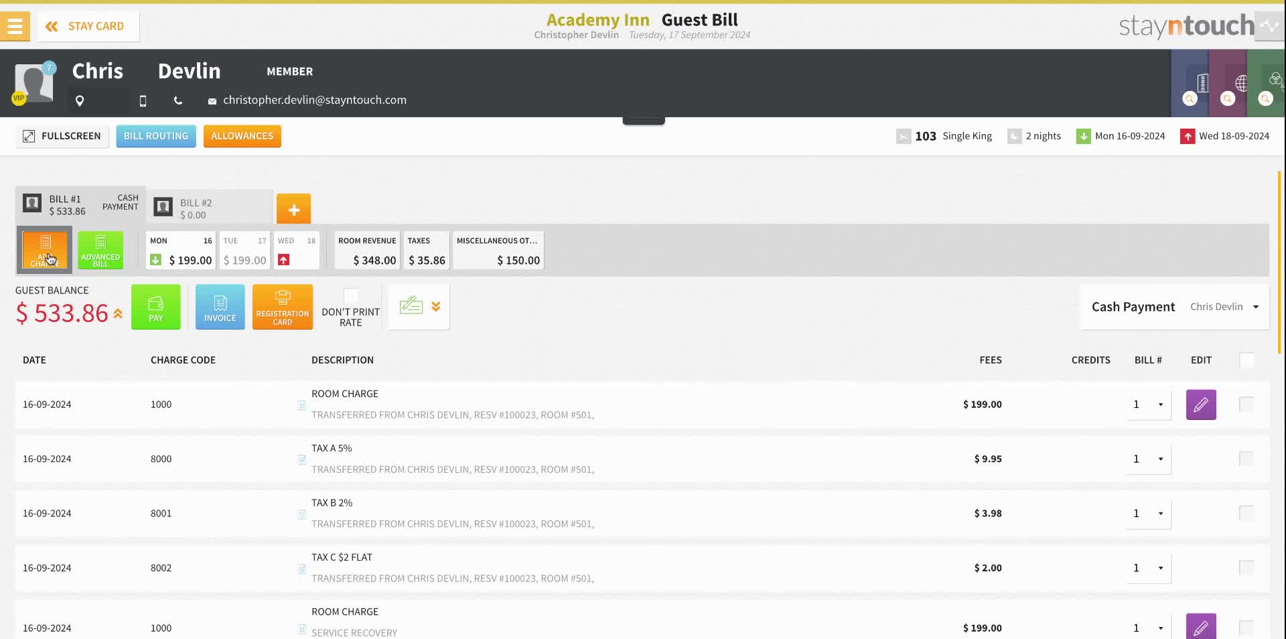Tick checkbox for Service Recovery room charge
Screen dimensions: 1286x639
click(x=1246, y=628)
